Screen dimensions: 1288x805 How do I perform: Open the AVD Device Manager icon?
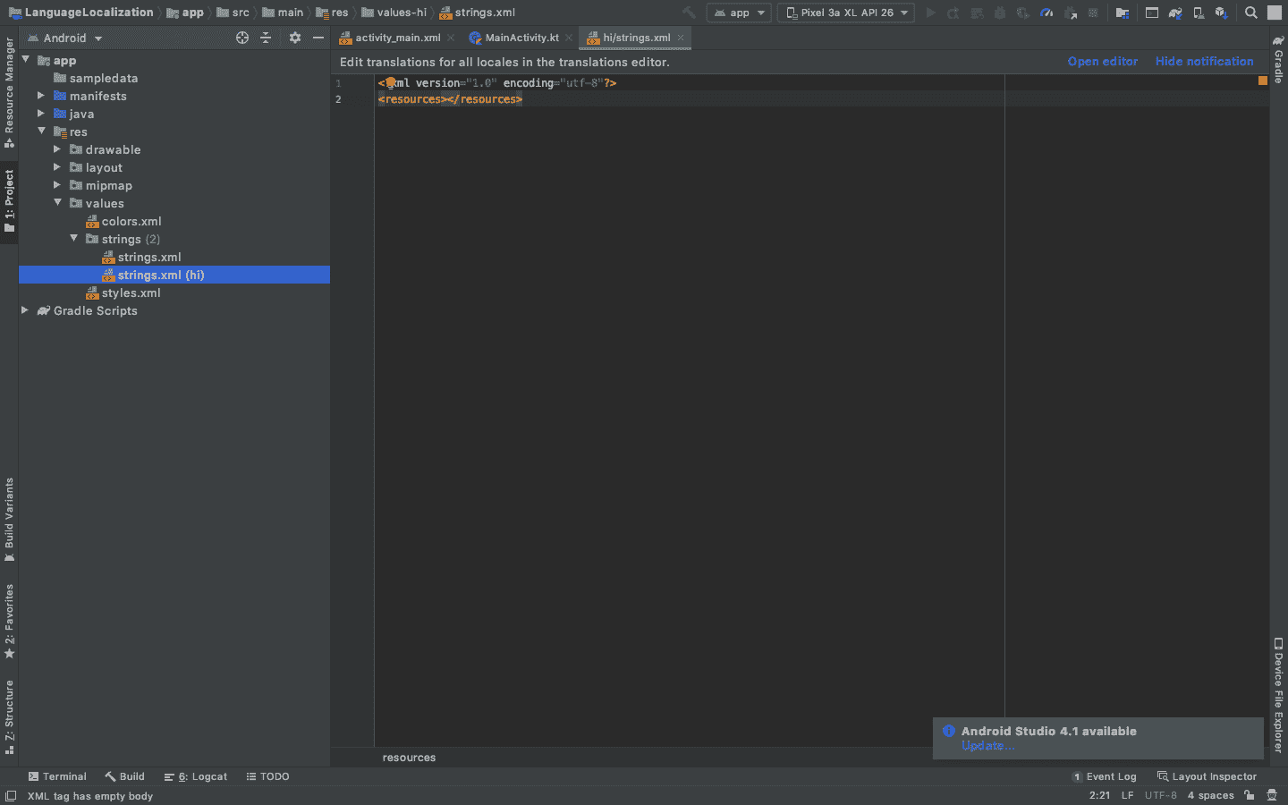pos(1199,13)
